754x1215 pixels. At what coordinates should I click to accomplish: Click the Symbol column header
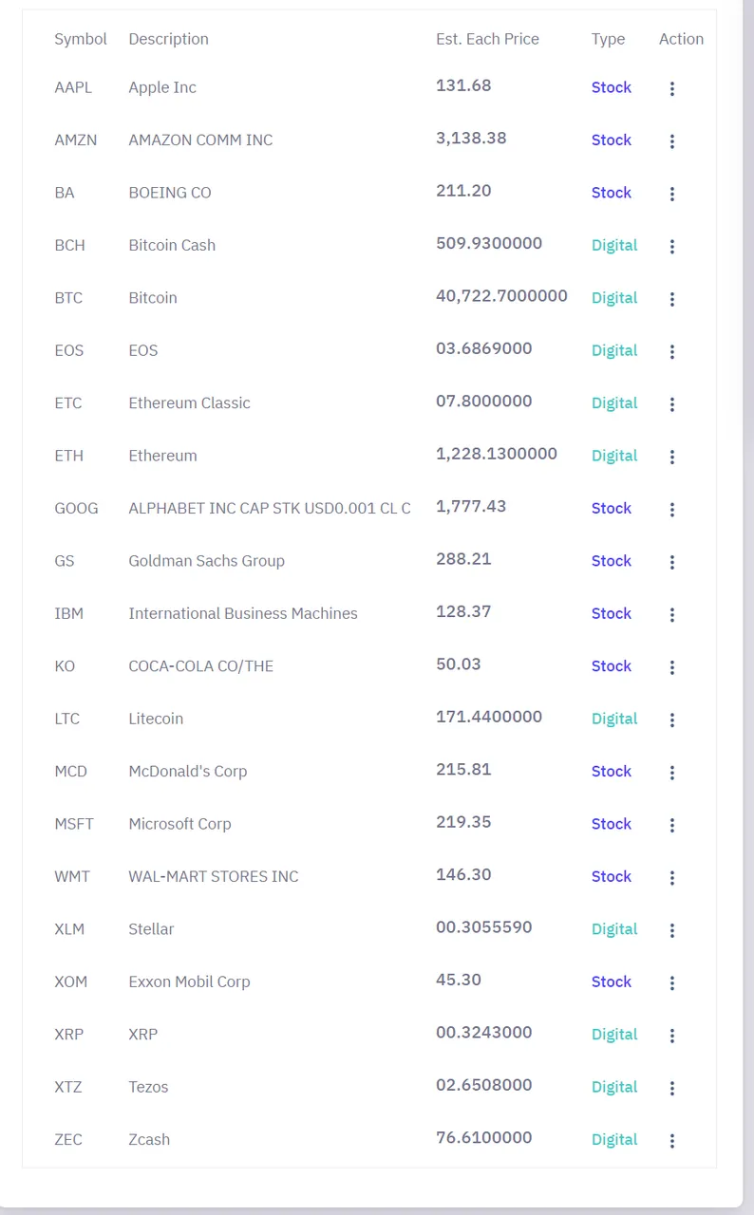(81, 39)
